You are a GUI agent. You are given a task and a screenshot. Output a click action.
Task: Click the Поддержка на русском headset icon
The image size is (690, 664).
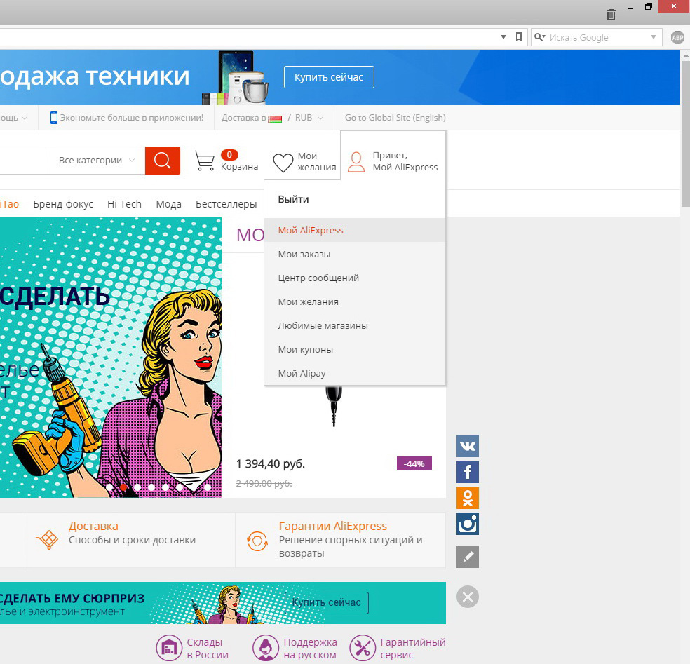[x=265, y=648]
